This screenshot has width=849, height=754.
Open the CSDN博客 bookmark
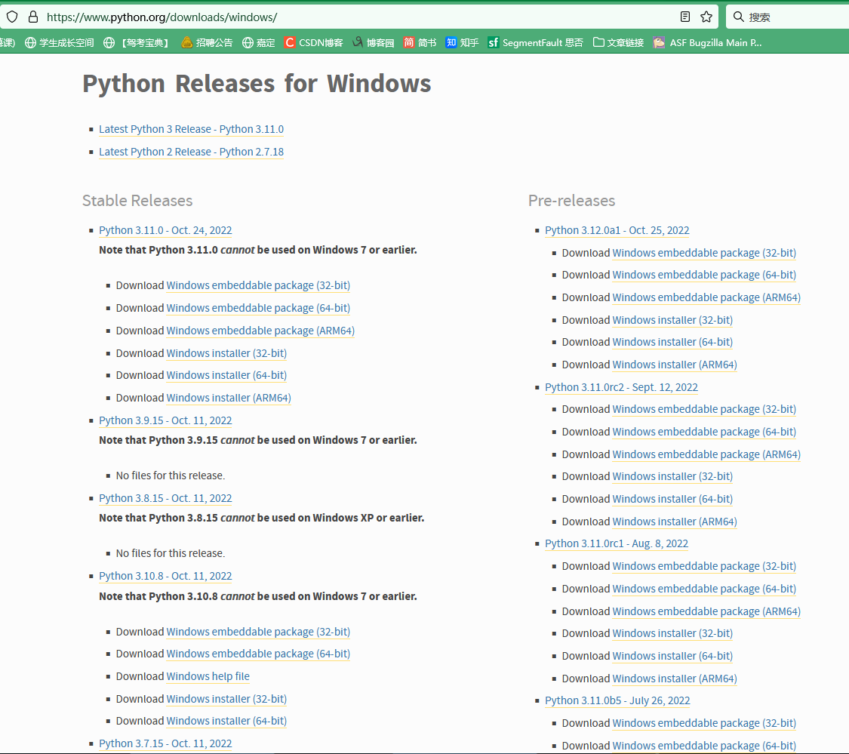pyautogui.click(x=313, y=43)
